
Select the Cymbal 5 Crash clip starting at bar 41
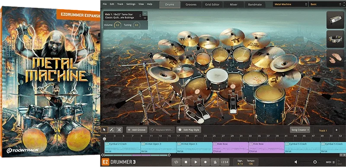coord(302,148)
